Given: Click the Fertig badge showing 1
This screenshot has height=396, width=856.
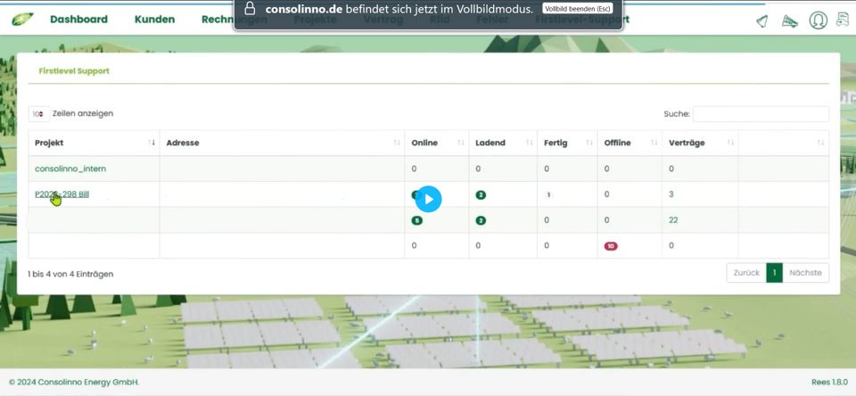Looking at the screenshot, I should 548,195.
